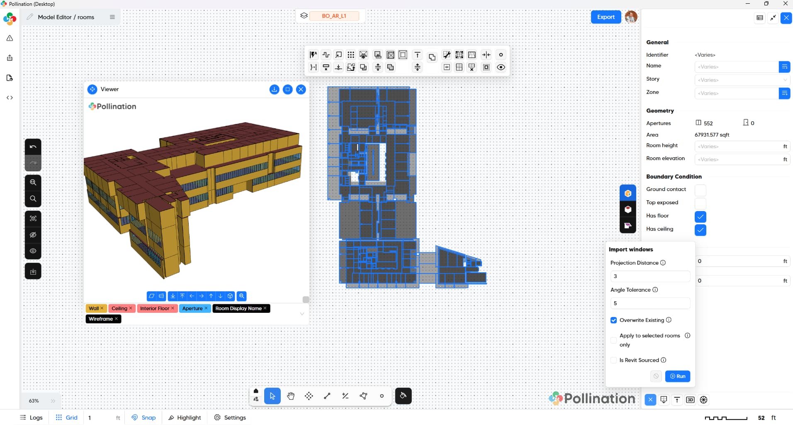Click the Undo arrow in the Viewer panel
Image resolution: width=793 pixels, height=425 pixels.
click(33, 146)
